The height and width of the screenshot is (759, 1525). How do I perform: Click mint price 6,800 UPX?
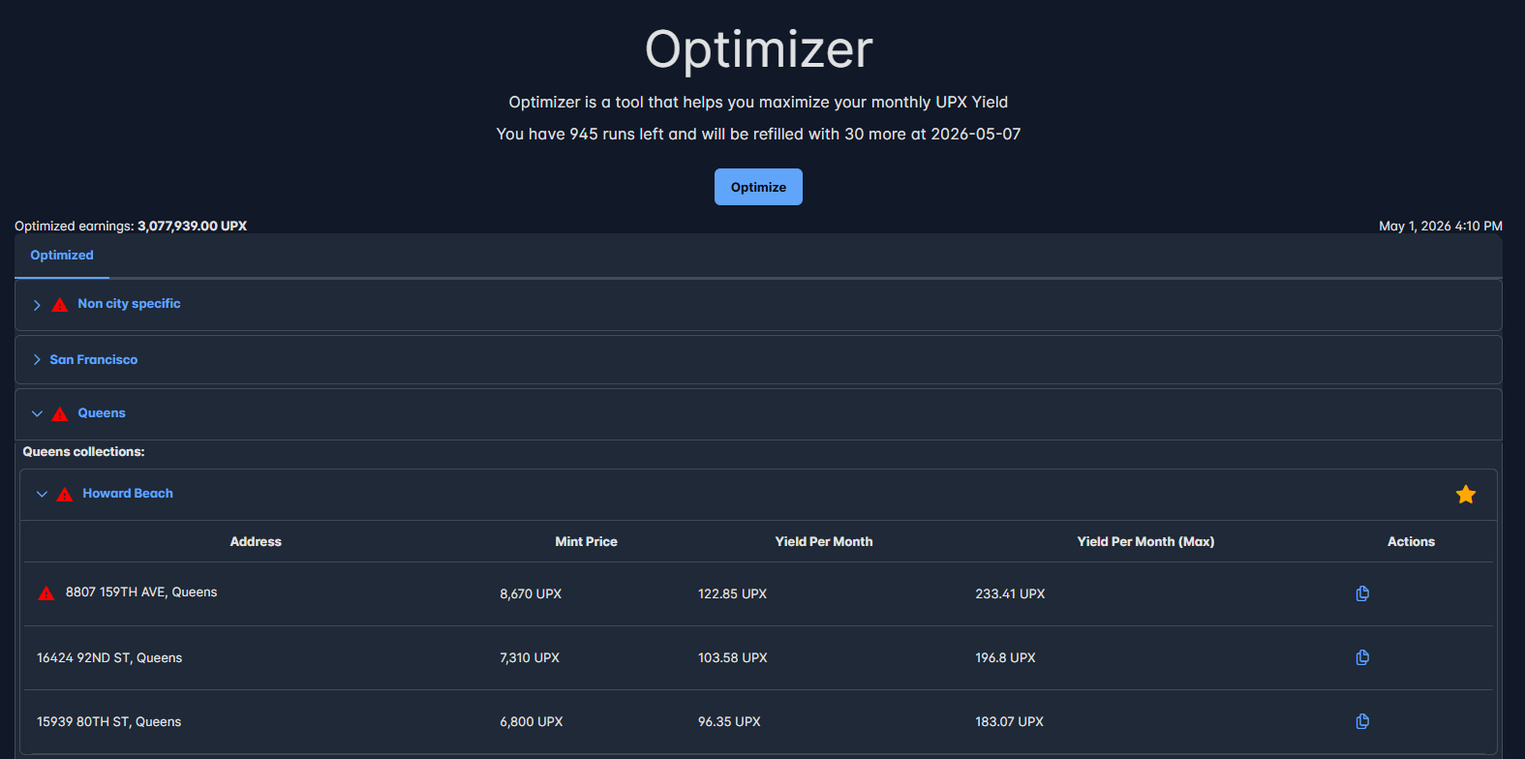(532, 722)
